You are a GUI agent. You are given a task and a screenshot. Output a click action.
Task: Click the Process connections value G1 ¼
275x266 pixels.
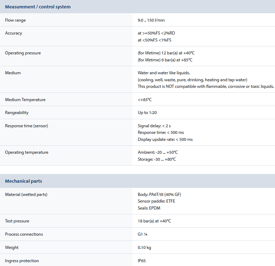(x=142, y=234)
